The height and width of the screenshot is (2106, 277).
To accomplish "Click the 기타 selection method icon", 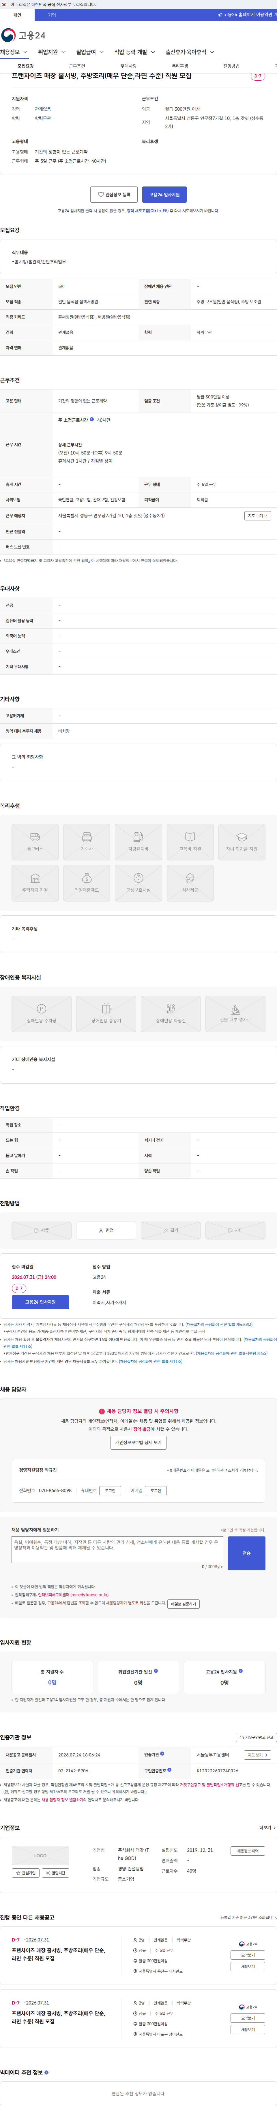I will pos(235,1231).
